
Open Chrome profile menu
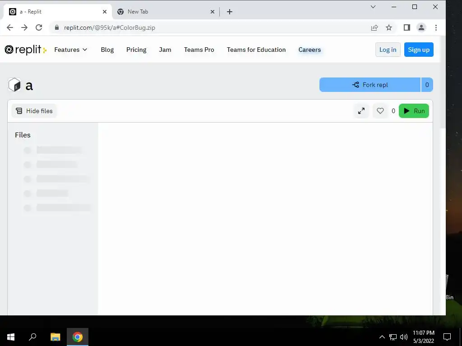click(x=421, y=27)
